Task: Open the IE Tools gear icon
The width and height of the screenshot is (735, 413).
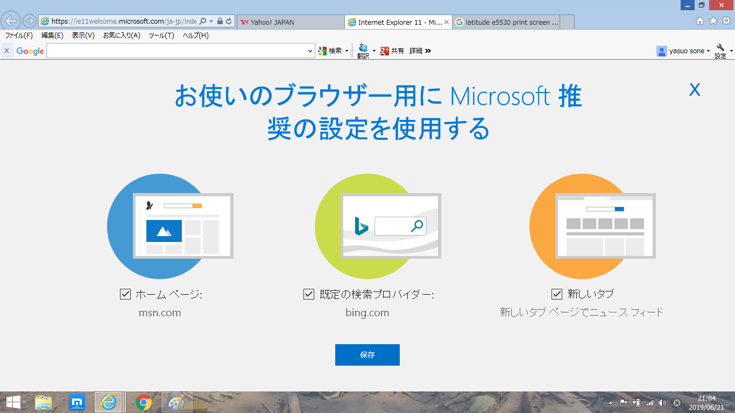Action: (x=726, y=21)
